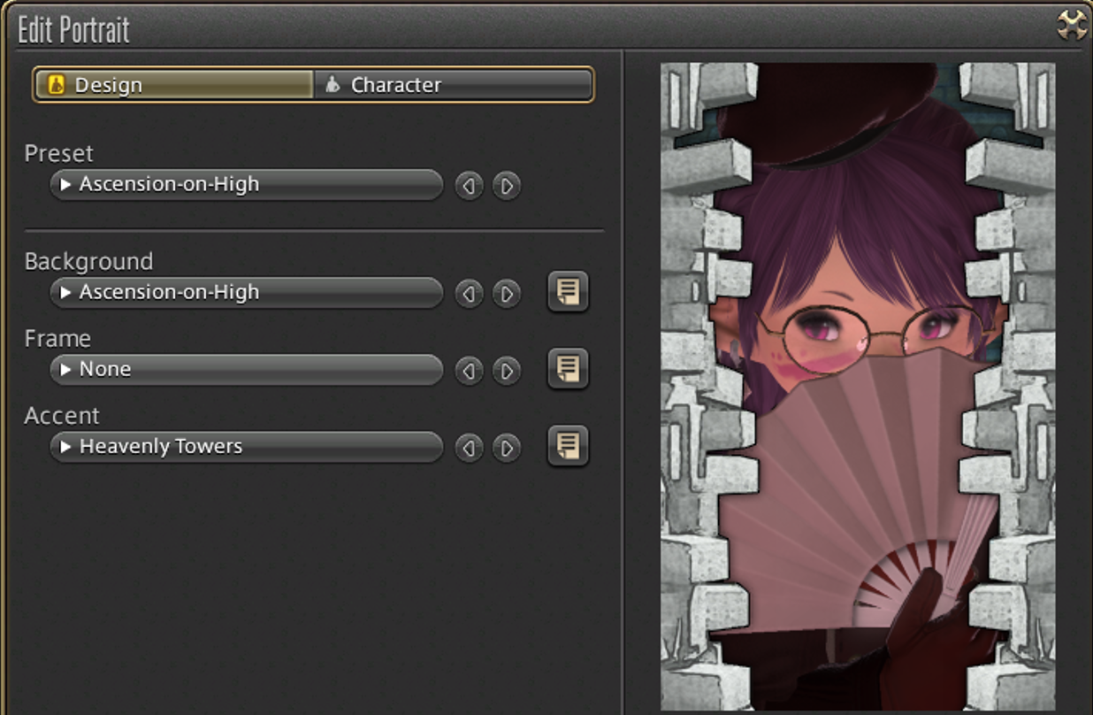Go to next Background option

(x=507, y=294)
